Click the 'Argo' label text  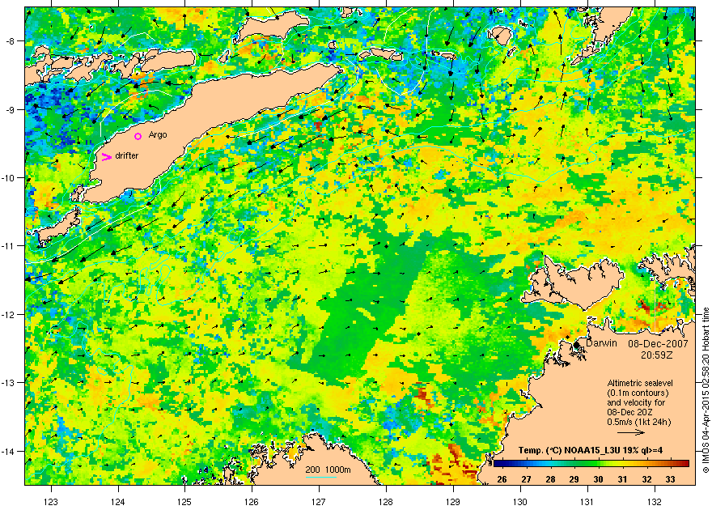[158, 135]
